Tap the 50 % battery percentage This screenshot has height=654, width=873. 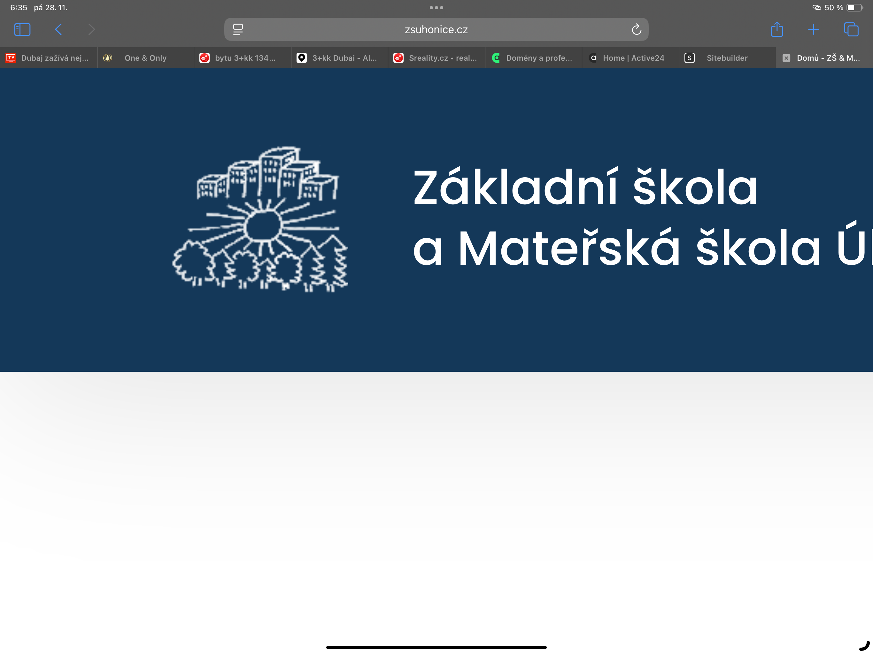[834, 7]
